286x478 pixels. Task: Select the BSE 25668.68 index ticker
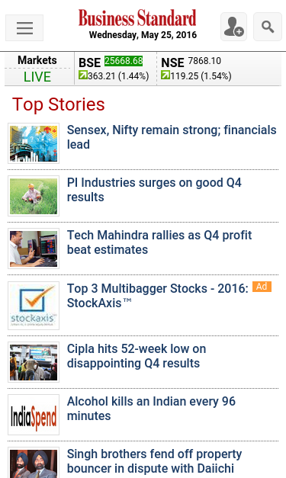pos(114,69)
